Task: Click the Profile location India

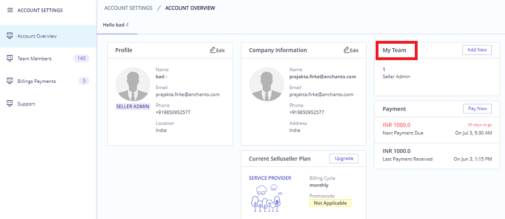Action: (x=161, y=130)
